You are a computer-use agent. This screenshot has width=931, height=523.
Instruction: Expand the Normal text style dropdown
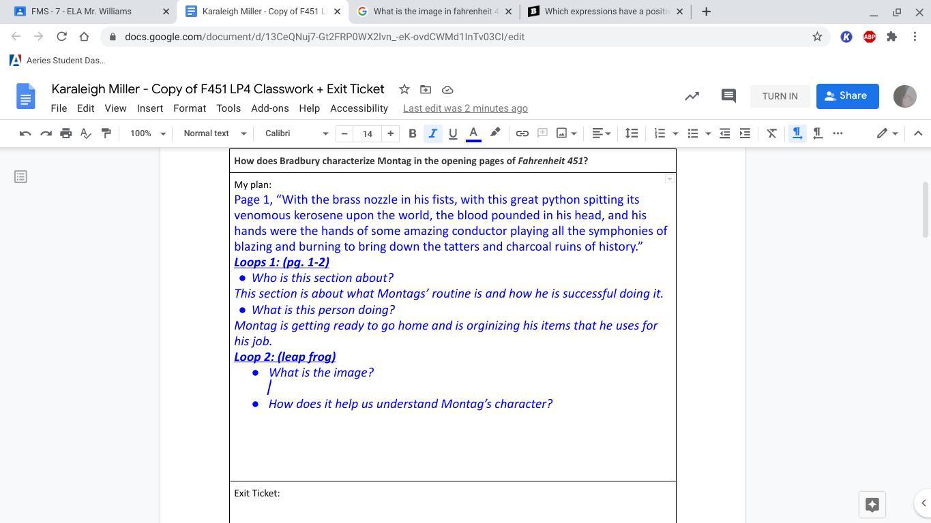tap(214, 133)
